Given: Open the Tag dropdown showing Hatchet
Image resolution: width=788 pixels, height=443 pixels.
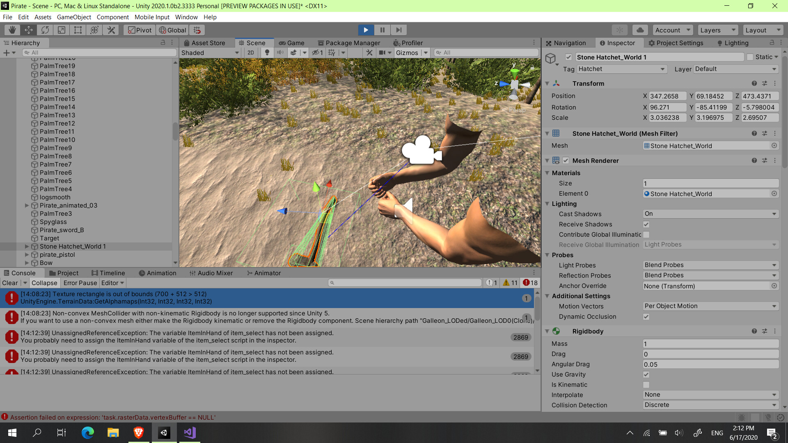Looking at the screenshot, I should (621, 69).
